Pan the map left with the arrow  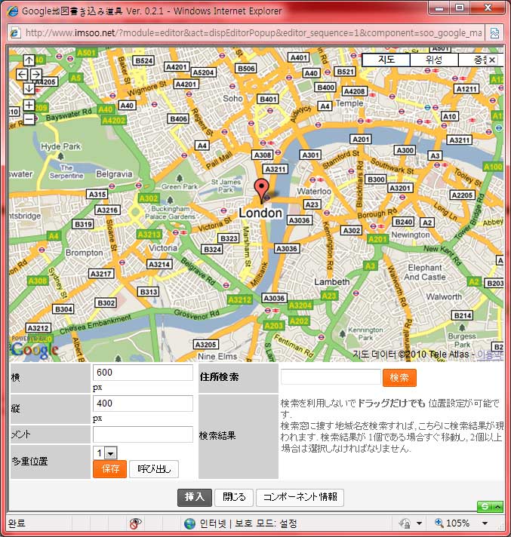coord(22,75)
